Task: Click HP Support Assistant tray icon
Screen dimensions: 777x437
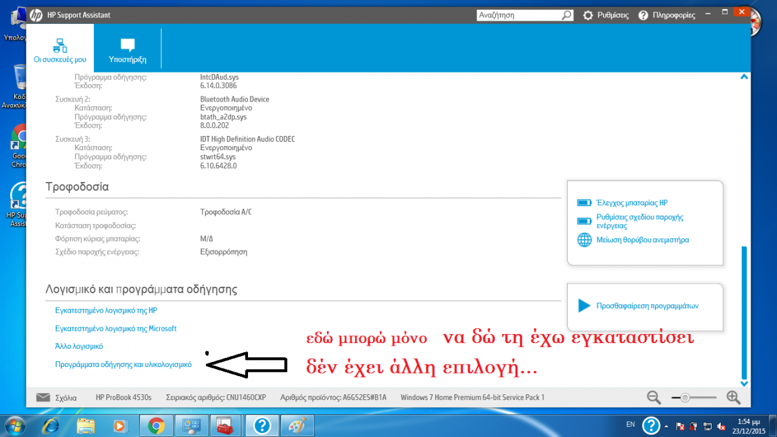Action: click(651, 425)
